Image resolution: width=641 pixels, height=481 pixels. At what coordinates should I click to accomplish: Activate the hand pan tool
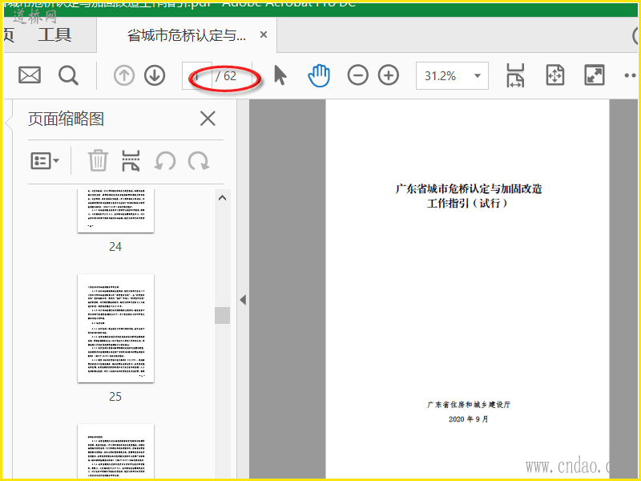[x=319, y=75]
